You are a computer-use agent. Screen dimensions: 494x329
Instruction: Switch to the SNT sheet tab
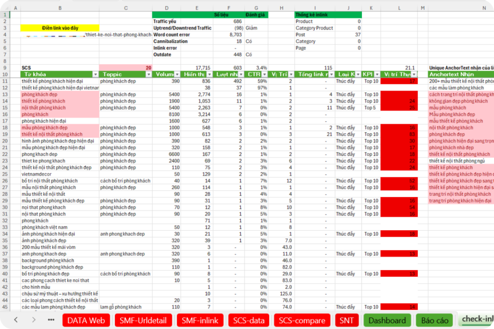(x=346, y=320)
